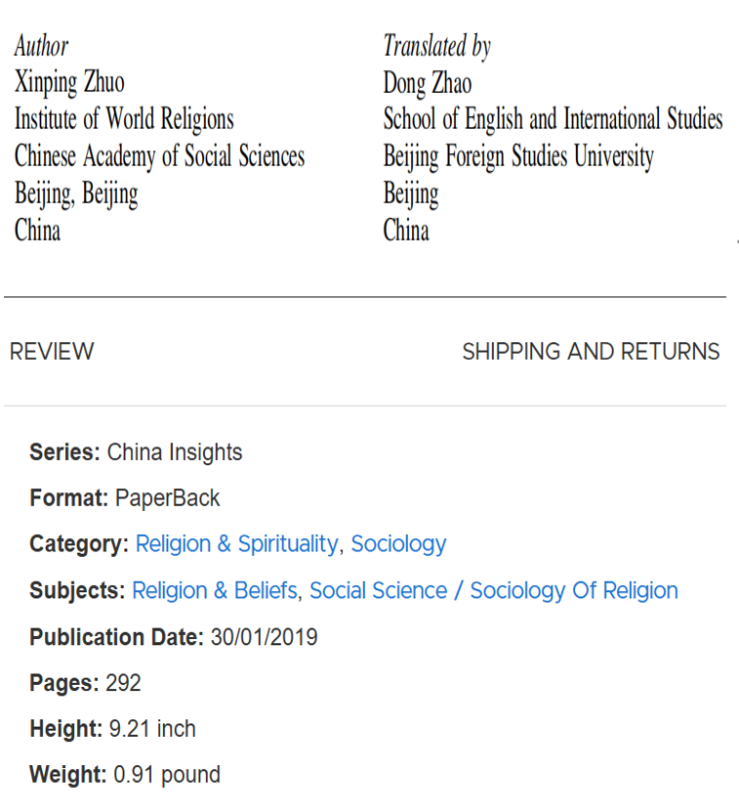The height and width of the screenshot is (812, 739).
Task: Click the Religion & Beliefs subject link
Action: click(x=216, y=591)
